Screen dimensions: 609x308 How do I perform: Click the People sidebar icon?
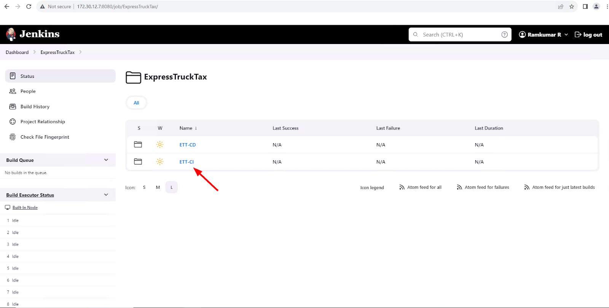[13, 91]
